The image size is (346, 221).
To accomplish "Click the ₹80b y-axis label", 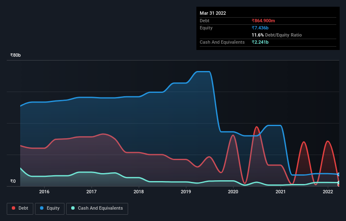I will (16, 55).
